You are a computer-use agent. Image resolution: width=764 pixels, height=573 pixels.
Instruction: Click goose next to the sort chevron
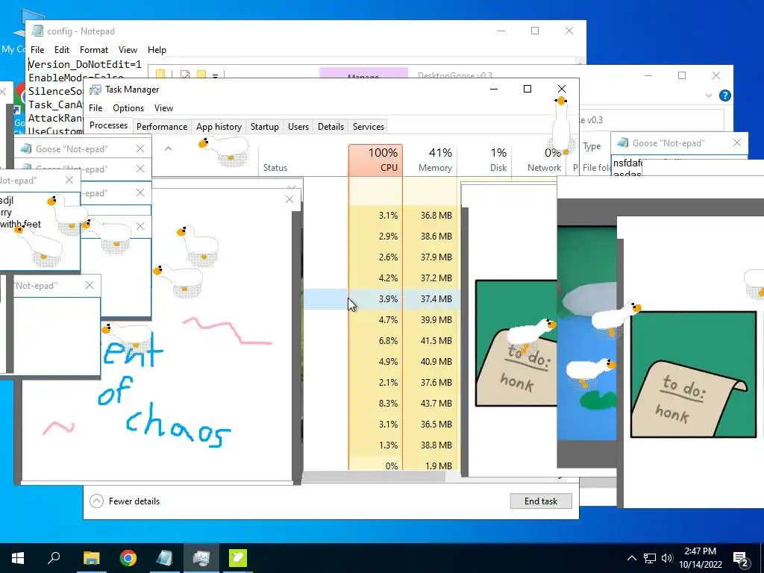point(224,149)
